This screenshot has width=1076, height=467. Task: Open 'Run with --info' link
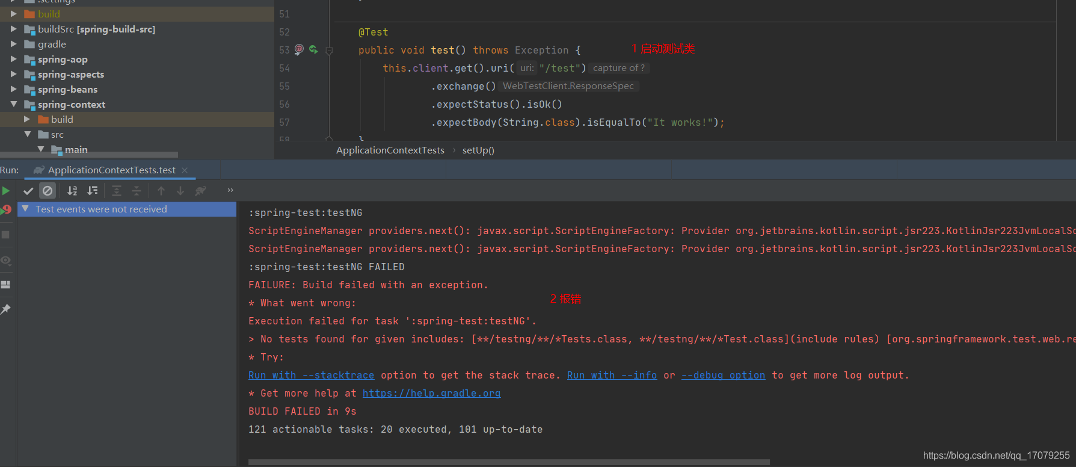612,376
